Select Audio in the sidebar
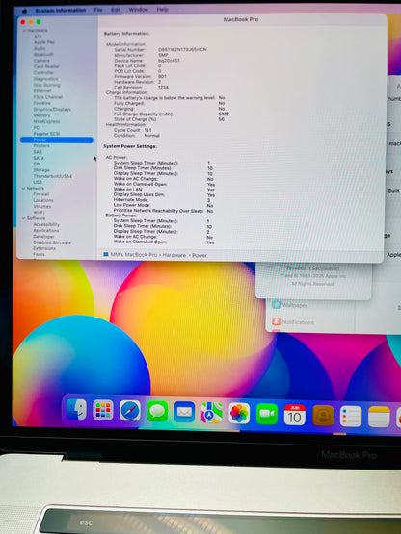Screen dimensions: 401x534 click(x=40, y=49)
